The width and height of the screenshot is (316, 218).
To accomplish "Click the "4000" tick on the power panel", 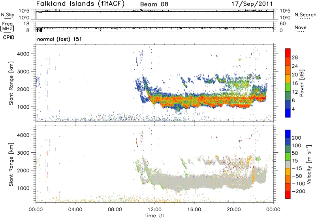I will [23, 54].
